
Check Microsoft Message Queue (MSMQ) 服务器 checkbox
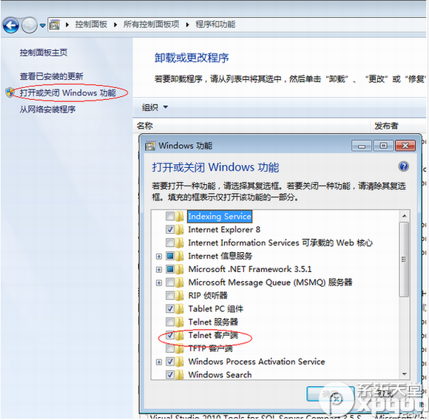[170, 282]
